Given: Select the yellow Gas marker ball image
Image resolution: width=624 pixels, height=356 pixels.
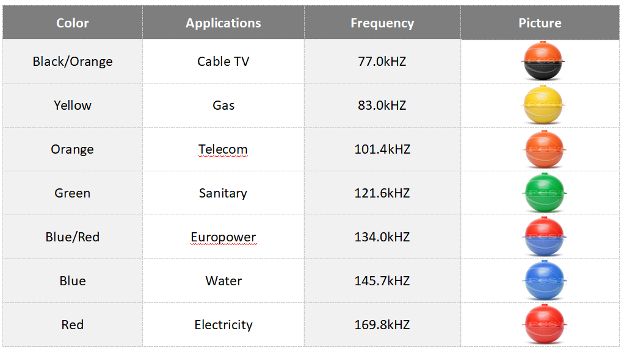Looking at the screenshot, I should (x=544, y=105).
